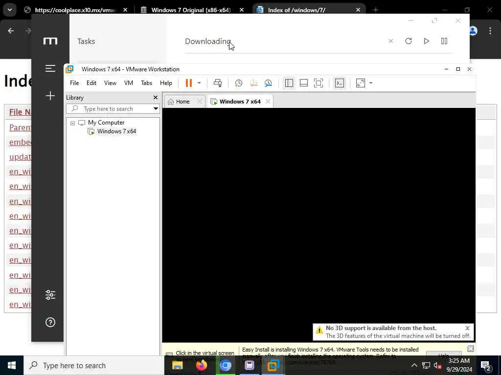Open the download manager preferences sliders icon
The height and width of the screenshot is (375, 501).
click(x=50, y=294)
